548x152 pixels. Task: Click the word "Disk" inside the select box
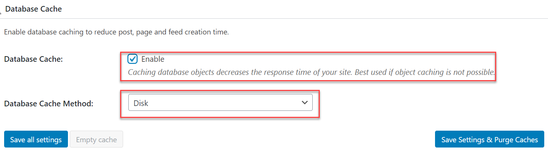(x=141, y=103)
